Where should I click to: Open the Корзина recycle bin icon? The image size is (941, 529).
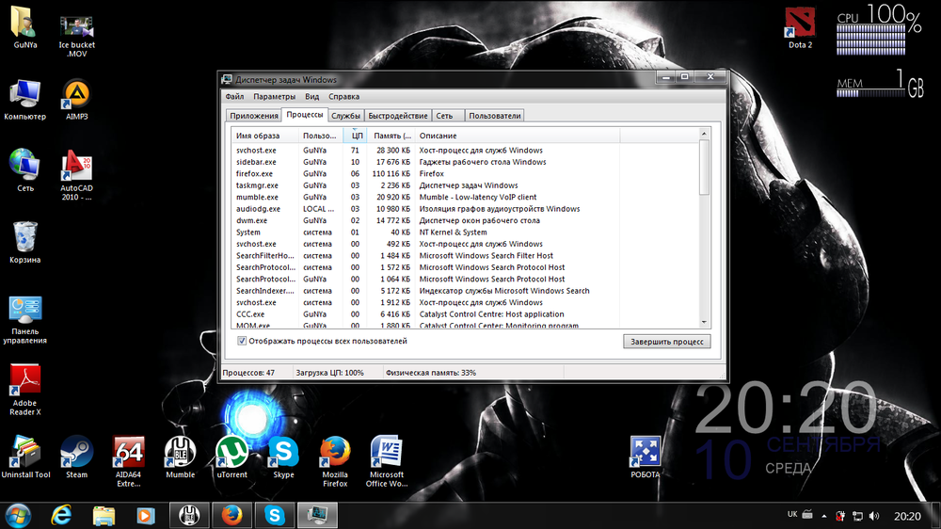[x=24, y=237]
